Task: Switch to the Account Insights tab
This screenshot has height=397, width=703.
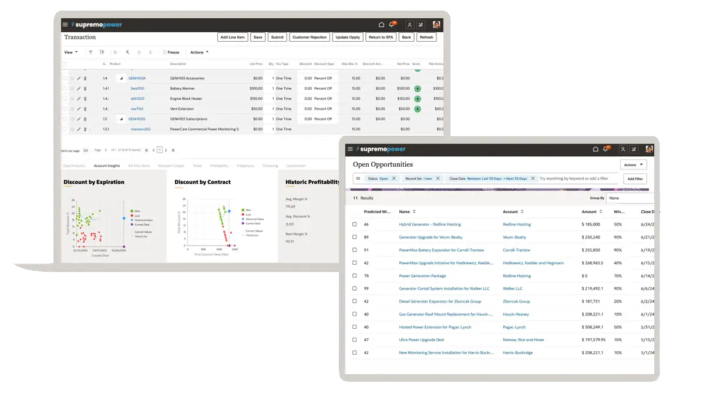Action: [106, 166]
